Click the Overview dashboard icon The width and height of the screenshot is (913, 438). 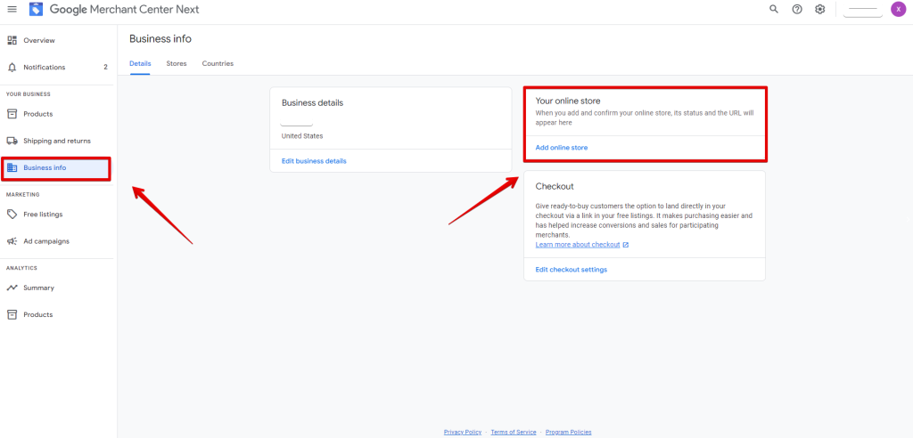[x=12, y=41]
